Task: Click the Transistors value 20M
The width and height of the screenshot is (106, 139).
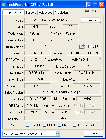Action: pos(71,40)
